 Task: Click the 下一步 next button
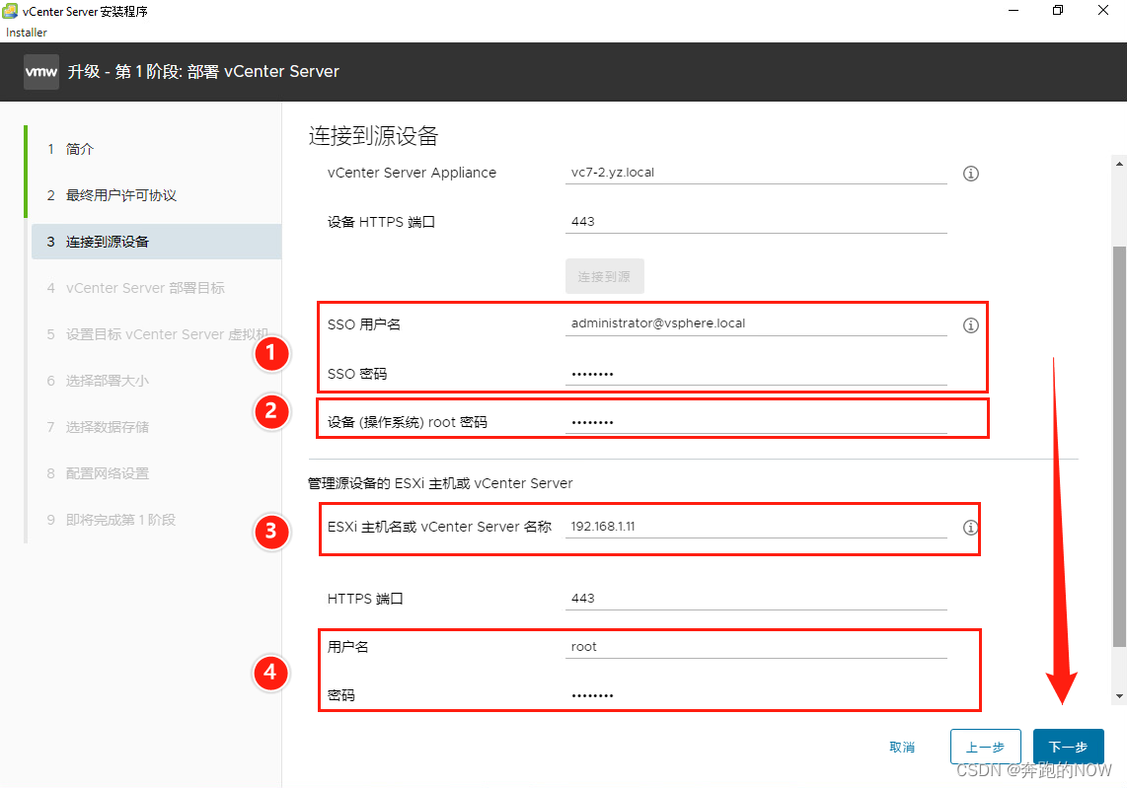(x=1068, y=747)
